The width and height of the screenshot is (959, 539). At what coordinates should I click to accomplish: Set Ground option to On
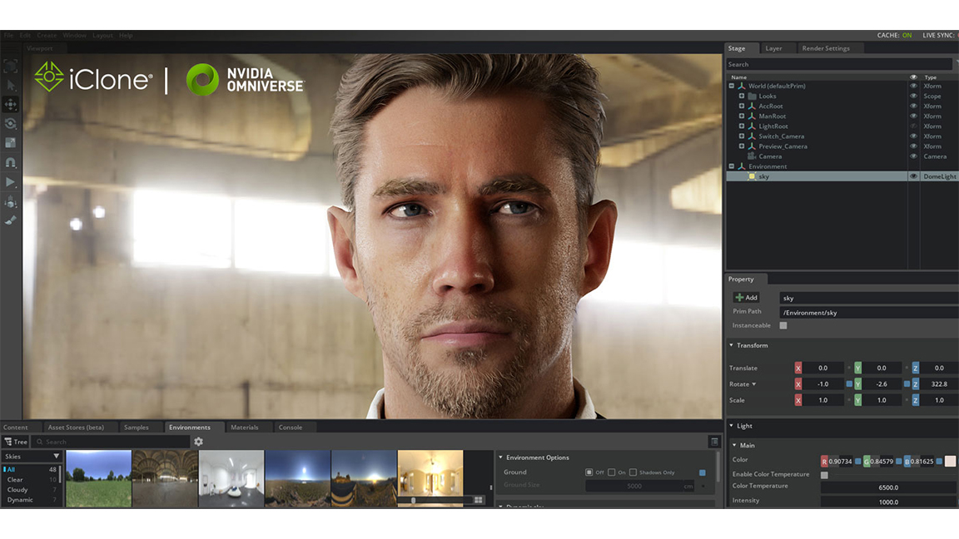coord(612,472)
